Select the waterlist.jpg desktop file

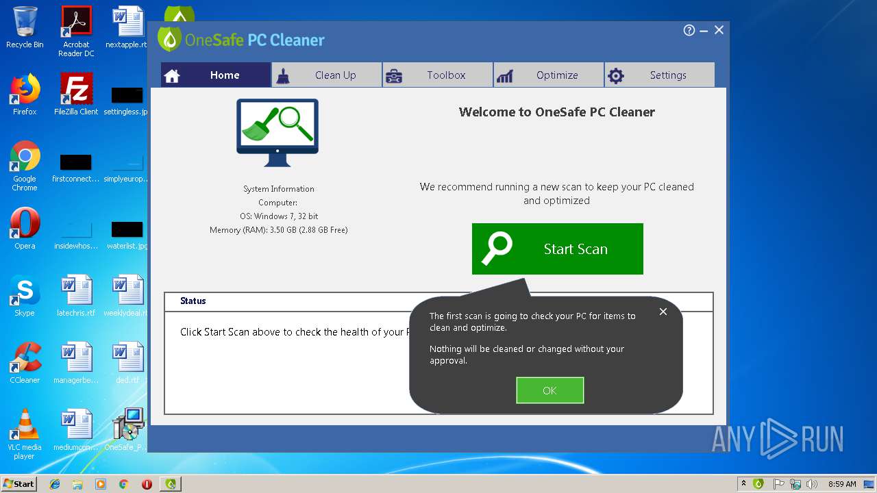127,236
